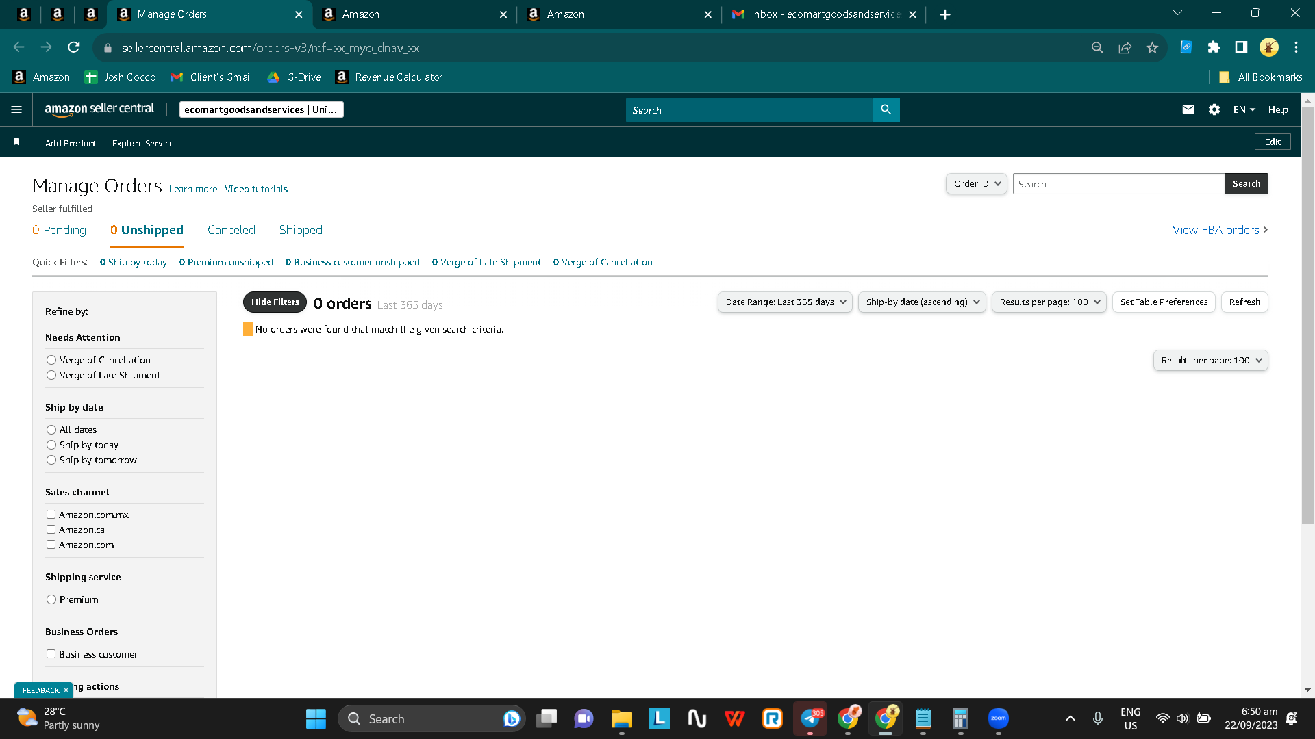Viewport: 1315px width, 739px height.
Task: Open the EN language dropdown
Action: pos(1244,109)
